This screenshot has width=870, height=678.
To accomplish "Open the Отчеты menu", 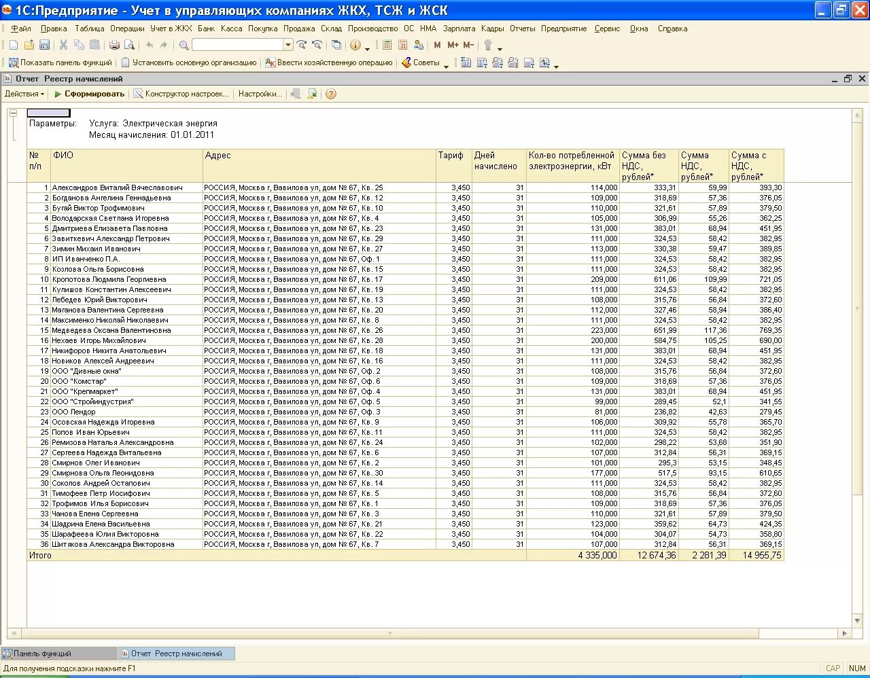I will (523, 29).
